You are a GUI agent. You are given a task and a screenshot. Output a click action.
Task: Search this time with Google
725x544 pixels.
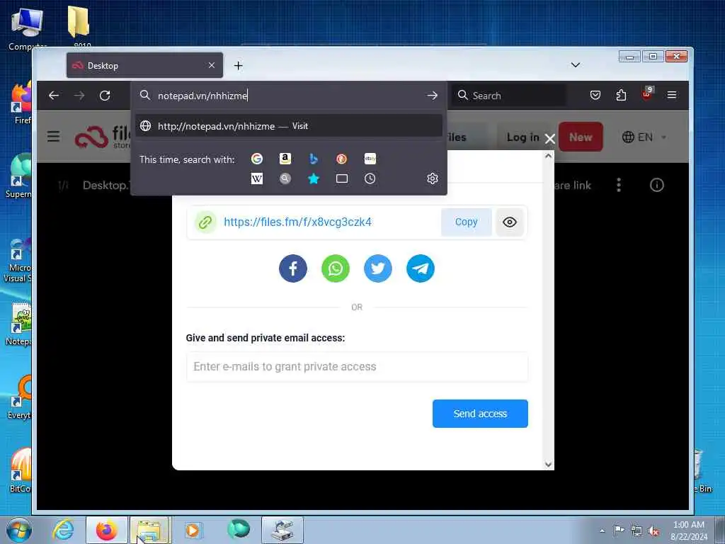(x=256, y=159)
